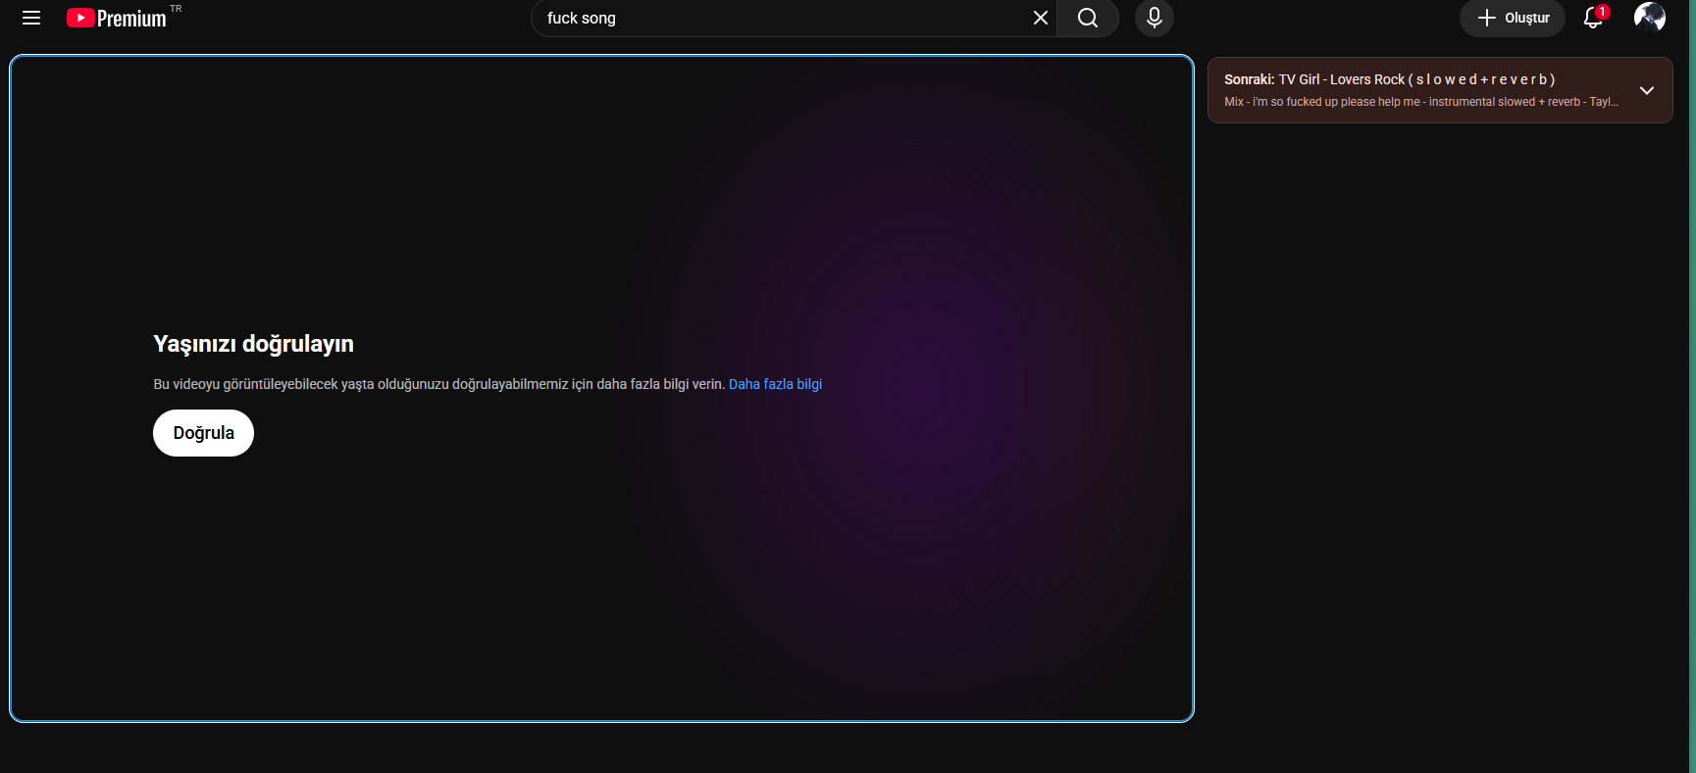
Task: Open the account avatar menu
Action: (x=1650, y=18)
